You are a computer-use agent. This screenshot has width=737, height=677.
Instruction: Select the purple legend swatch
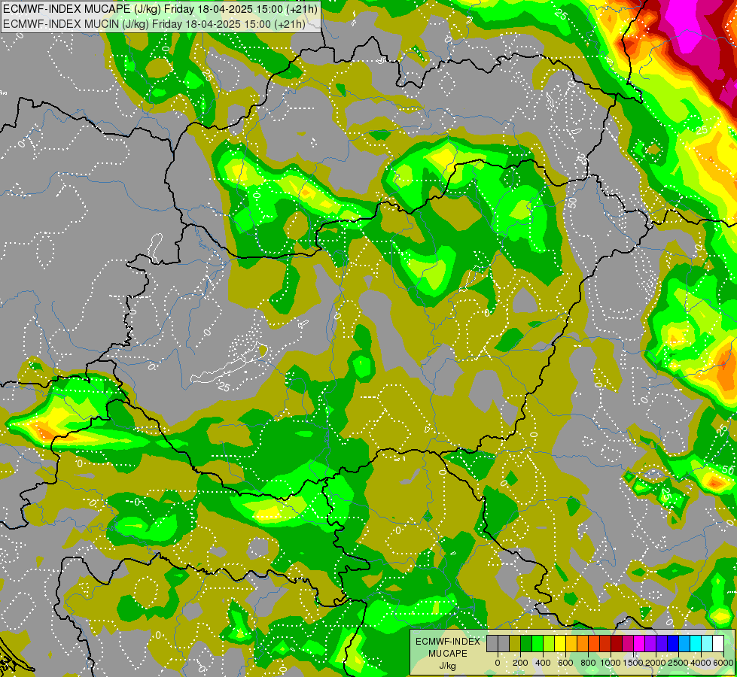click(x=651, y=644)
